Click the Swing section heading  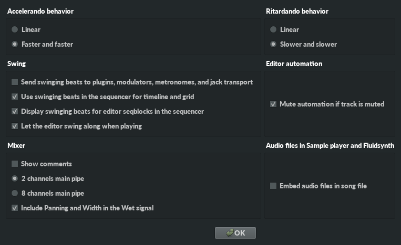[x=16, y=63]
